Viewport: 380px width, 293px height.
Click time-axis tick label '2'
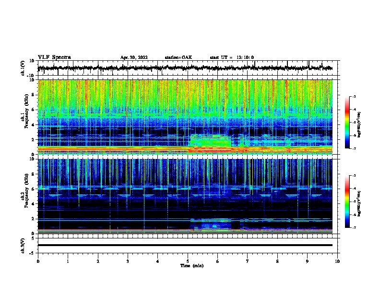tap(98, 261)
